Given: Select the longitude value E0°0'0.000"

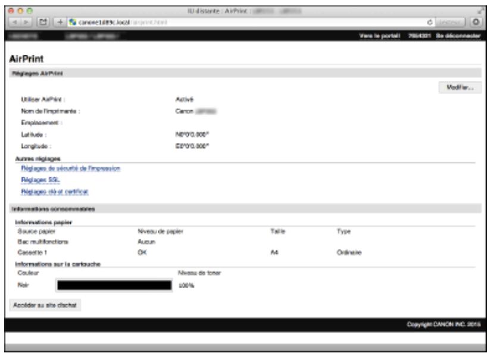Looking at the screenshot, I should (192, 146).
